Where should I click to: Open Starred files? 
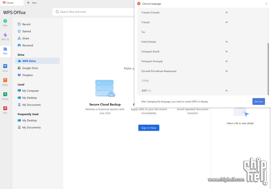pos(24,31)
